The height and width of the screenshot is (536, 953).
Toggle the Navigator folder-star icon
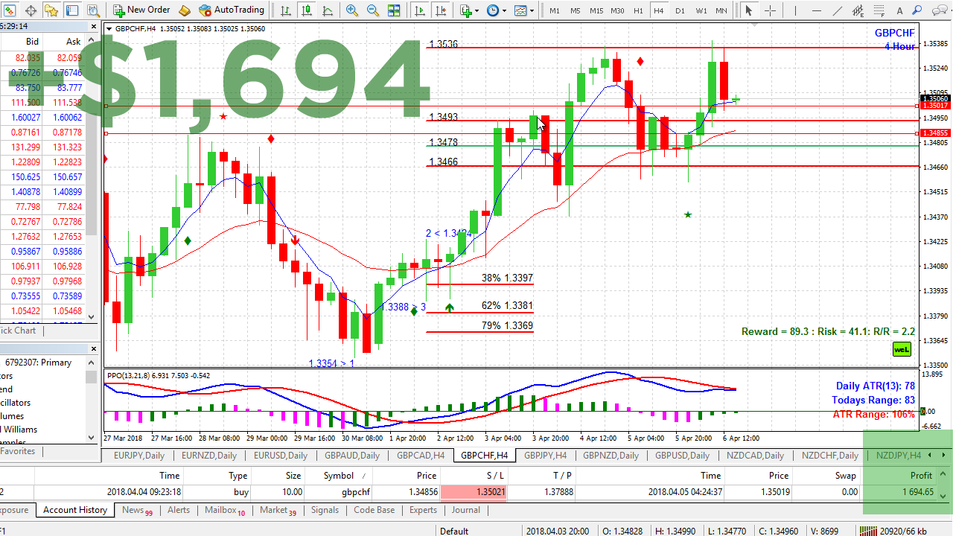pyautogui.click(x=51, y=10)
